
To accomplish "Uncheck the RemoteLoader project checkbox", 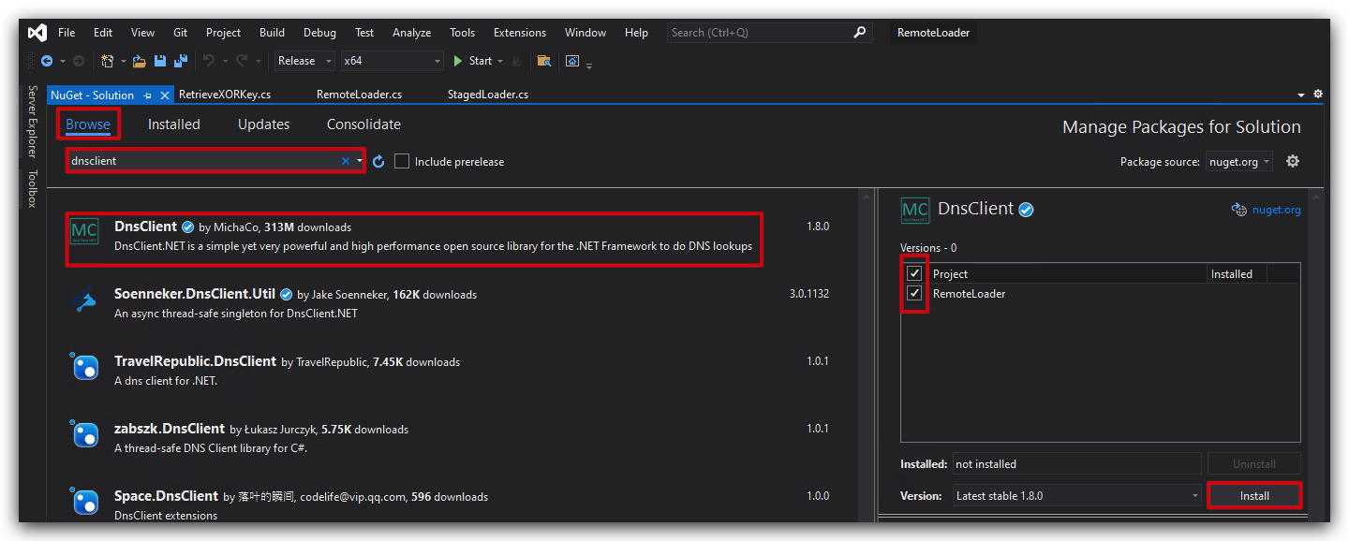I will (x=915, y=293).
